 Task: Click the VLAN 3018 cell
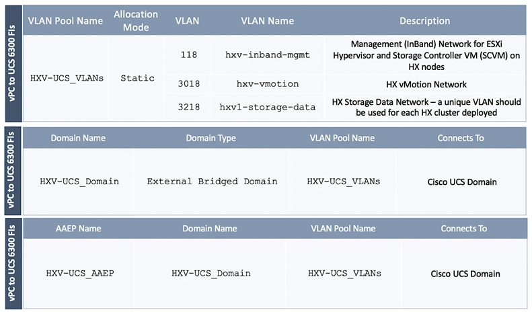pos(187,84)
